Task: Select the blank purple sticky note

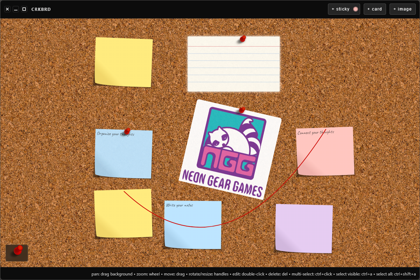Action: click(x=304, y=229)
